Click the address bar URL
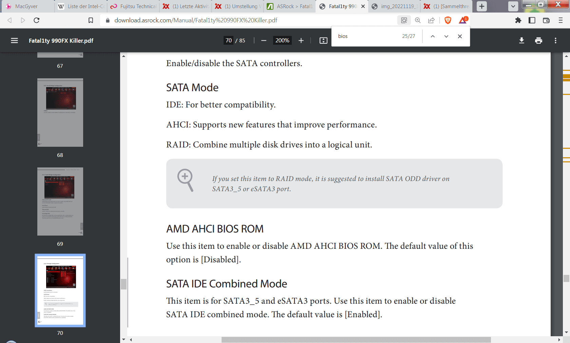 pos(196,20)
